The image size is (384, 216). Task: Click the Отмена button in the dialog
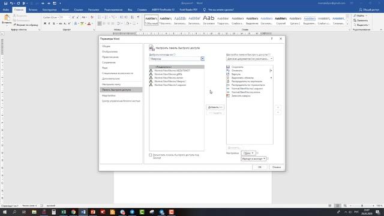pyautogui.click(x=277, y=167)
